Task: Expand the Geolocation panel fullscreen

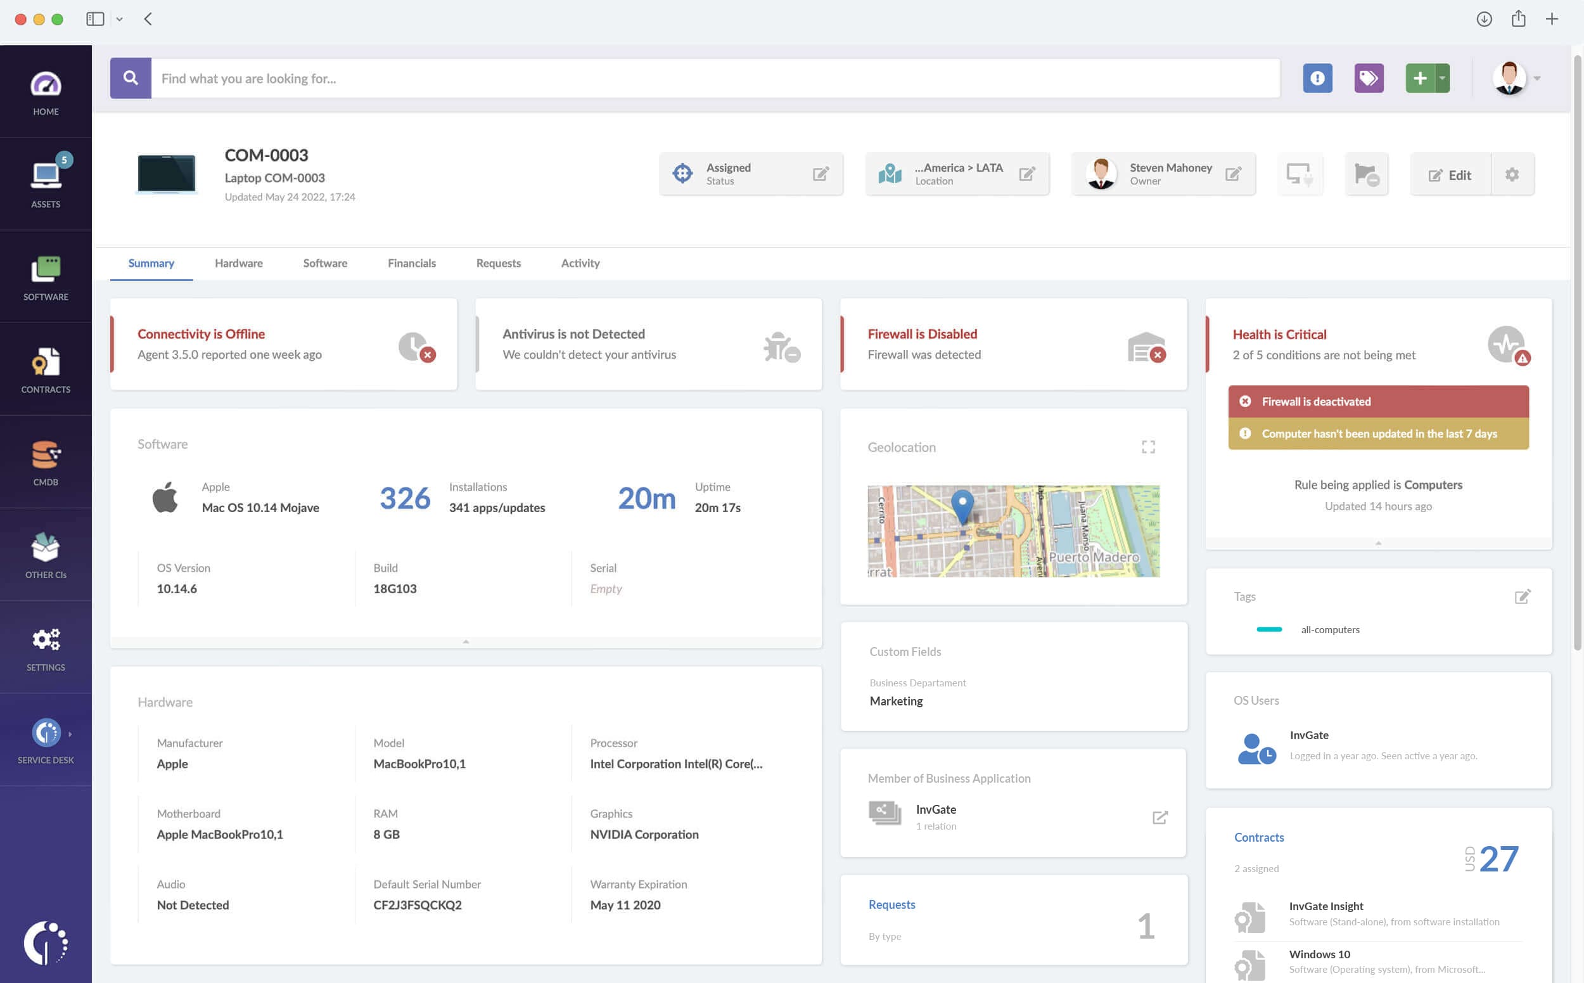Action: click(x=1148, y=446)
